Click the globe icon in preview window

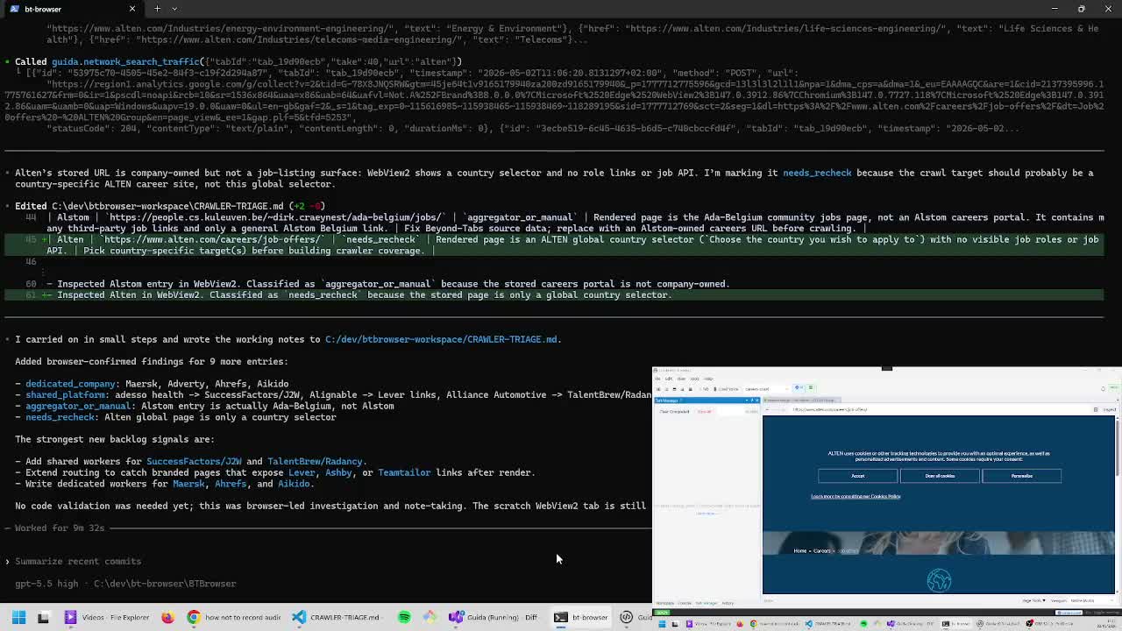pos(939,580)
